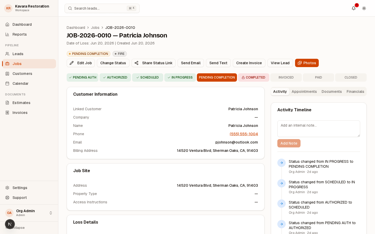This screenshot has width=375, height=234.
Task: Open Calendar from the sidebar
Action: point(29,83)
